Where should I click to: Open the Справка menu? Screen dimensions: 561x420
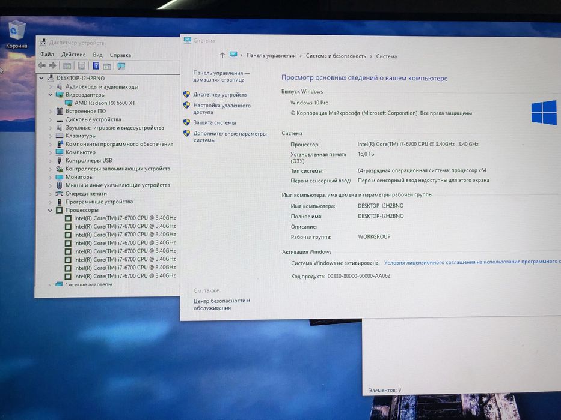(120, 55)
